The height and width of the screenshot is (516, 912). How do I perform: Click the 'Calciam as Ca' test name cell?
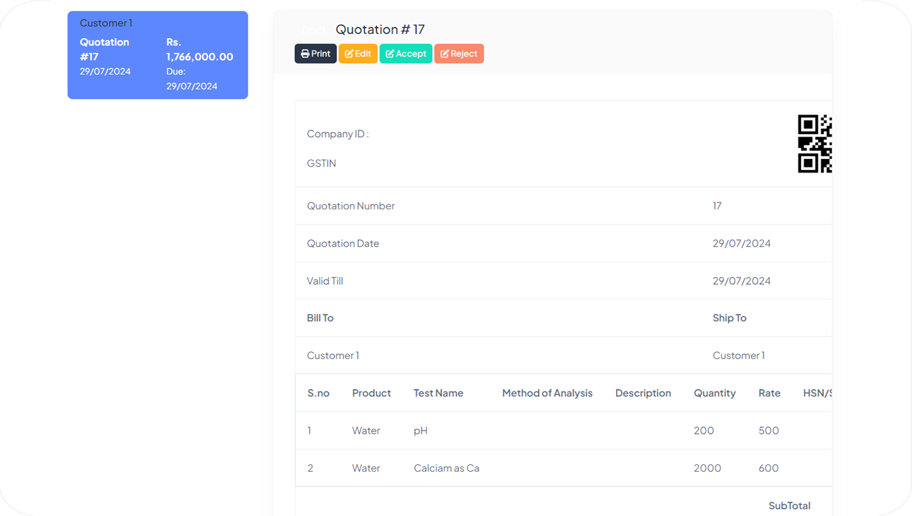click(446, 468)
